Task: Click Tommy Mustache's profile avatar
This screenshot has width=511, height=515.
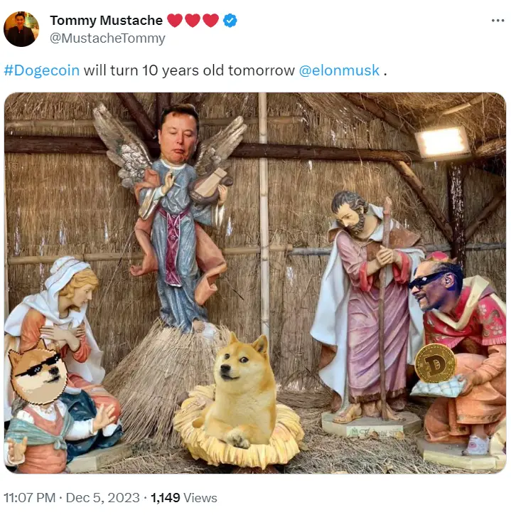Action: [21, 29]
